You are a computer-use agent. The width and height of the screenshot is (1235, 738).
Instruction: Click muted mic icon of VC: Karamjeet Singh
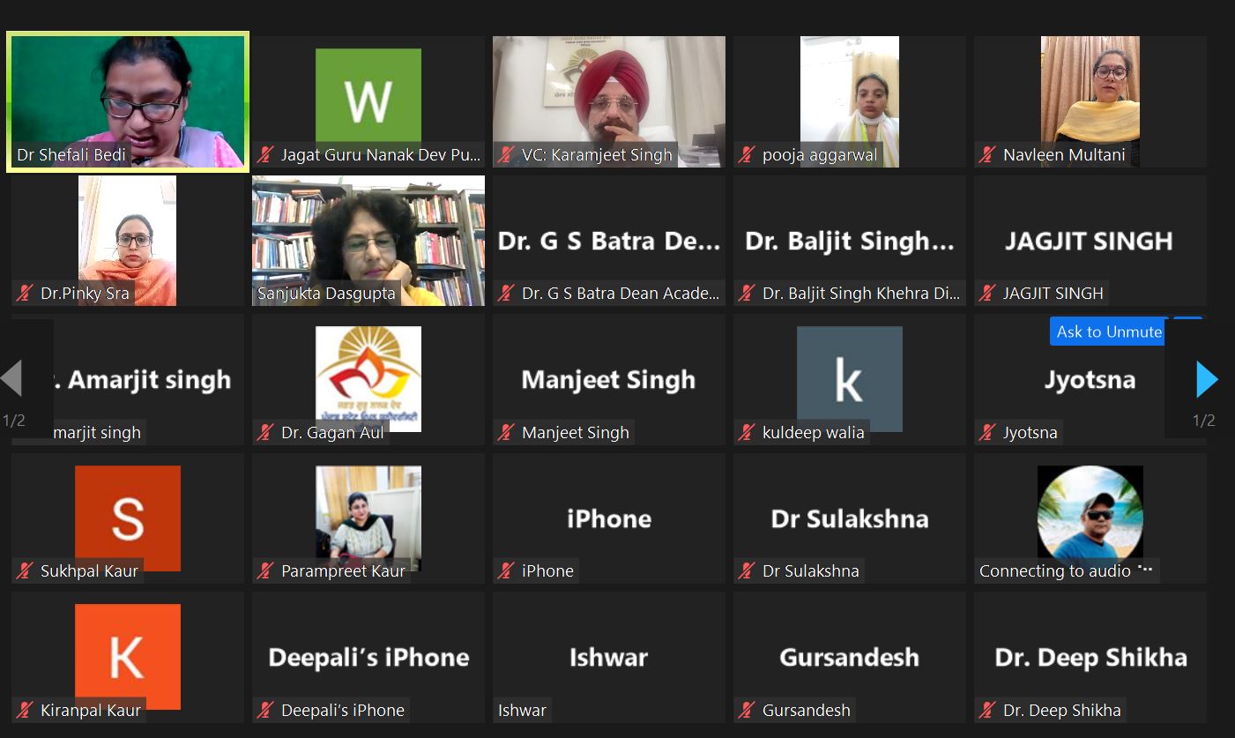pyautogui.click(x=506, y=155)
